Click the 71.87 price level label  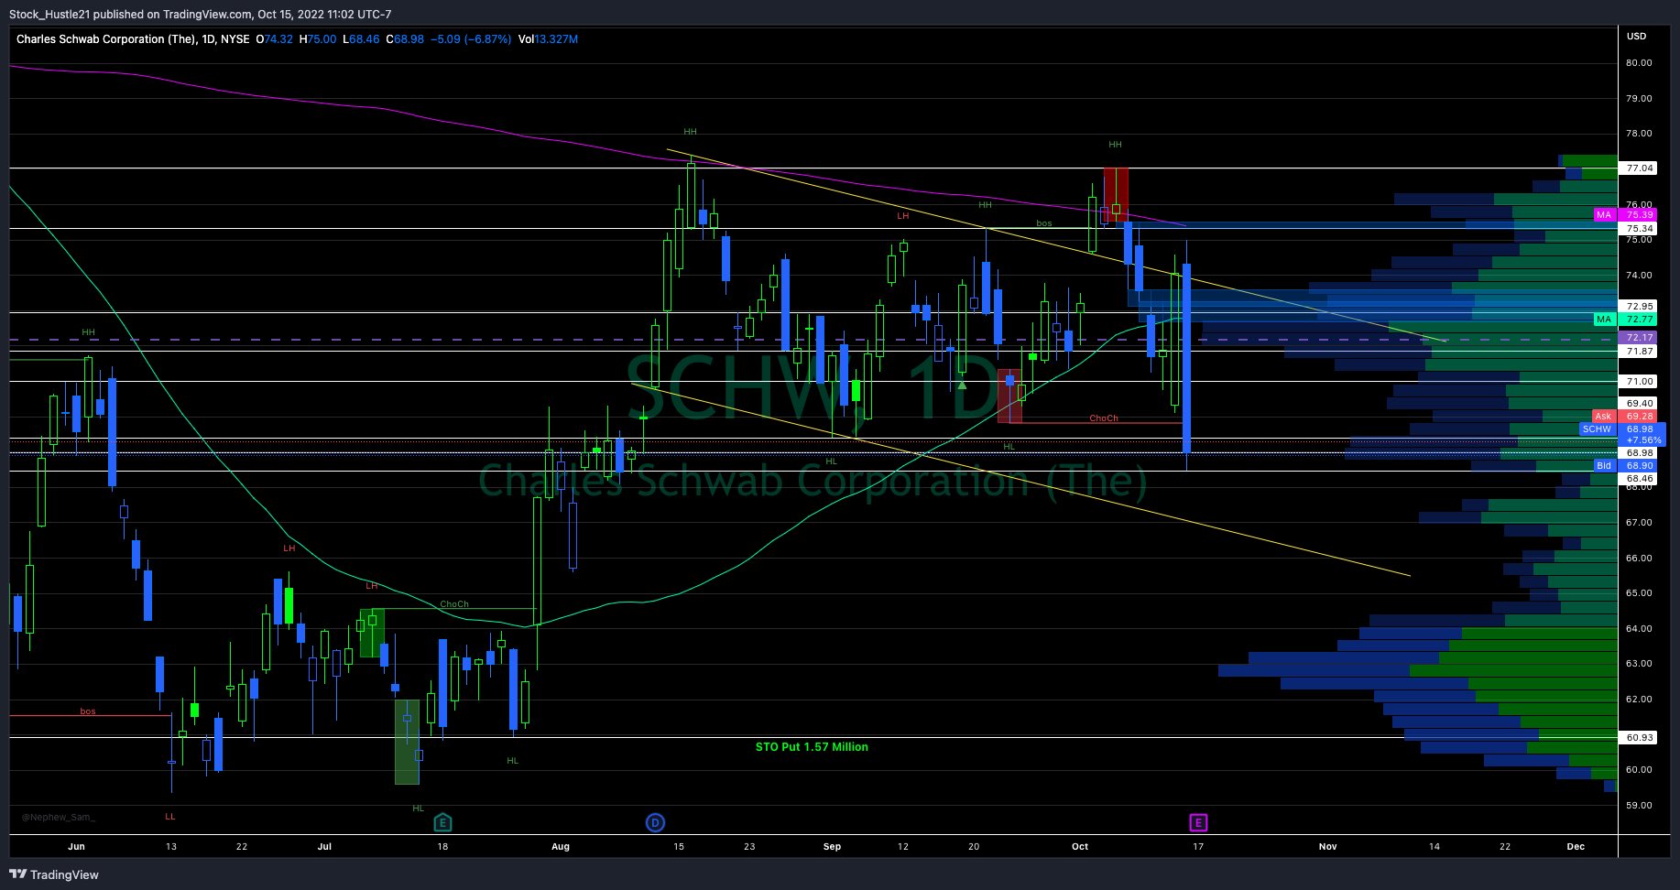(x=1638, y=352)
